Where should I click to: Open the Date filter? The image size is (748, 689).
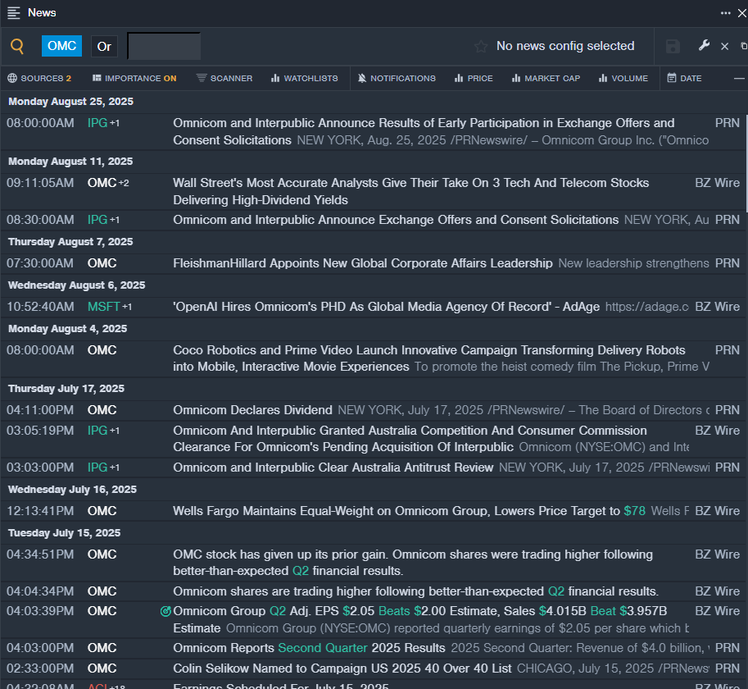[684, 78]
